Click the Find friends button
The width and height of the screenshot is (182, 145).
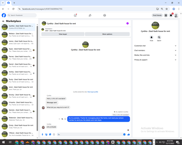(157, 15)
